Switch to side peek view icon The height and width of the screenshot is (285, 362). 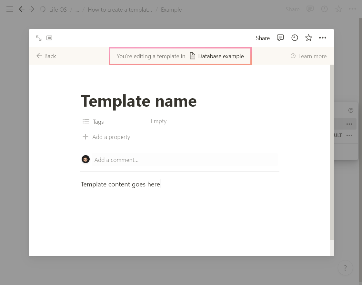click(49, 38)
